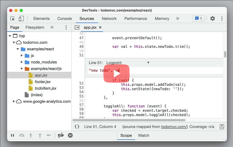Open the Network panel
Image resolution: width=233 pixels, height=147 pixels.
(109, 19)
